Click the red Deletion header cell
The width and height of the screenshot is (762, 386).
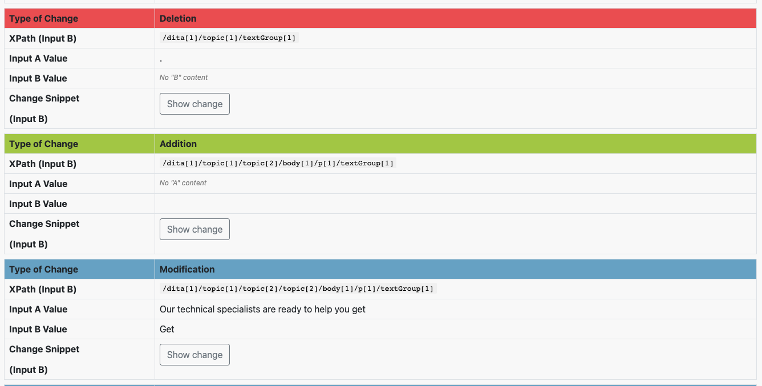click(178, 18)
